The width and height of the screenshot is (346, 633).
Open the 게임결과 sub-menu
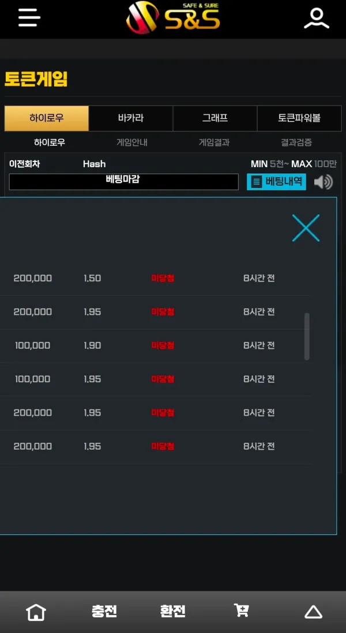point(214,142)
